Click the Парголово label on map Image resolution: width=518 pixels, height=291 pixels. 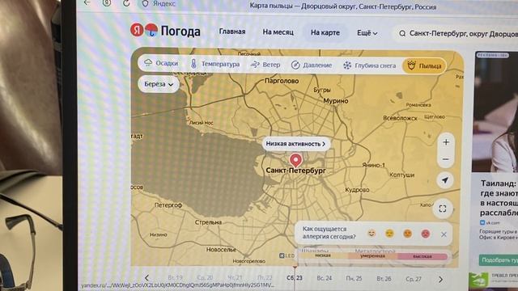(x=282, y=81)
